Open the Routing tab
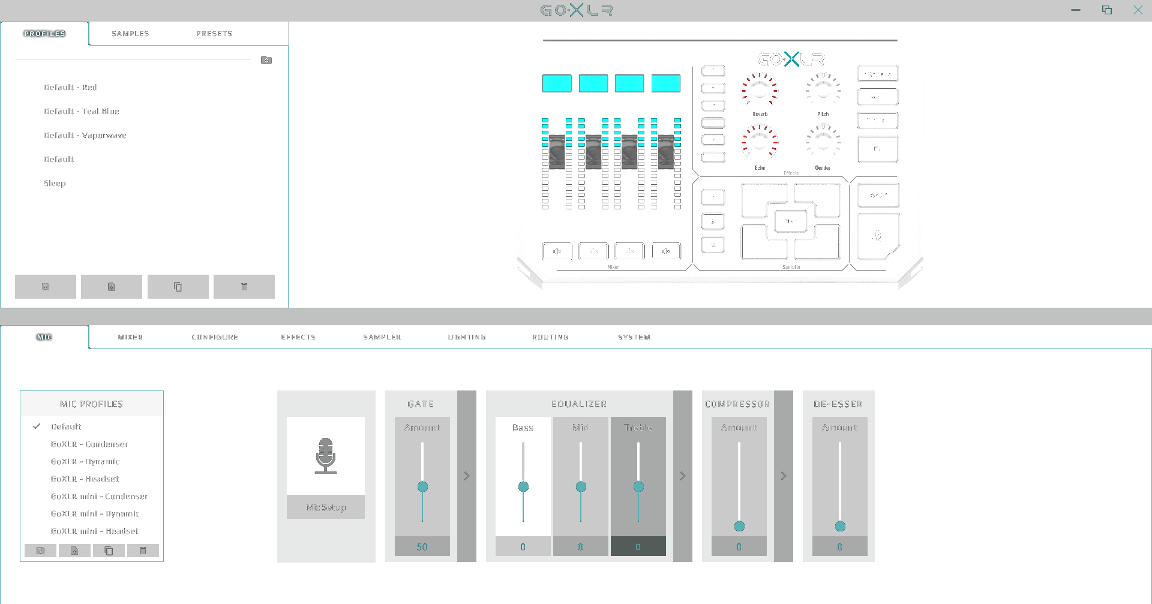Viewport: 1152px width, 604px height. coord(551,337)
